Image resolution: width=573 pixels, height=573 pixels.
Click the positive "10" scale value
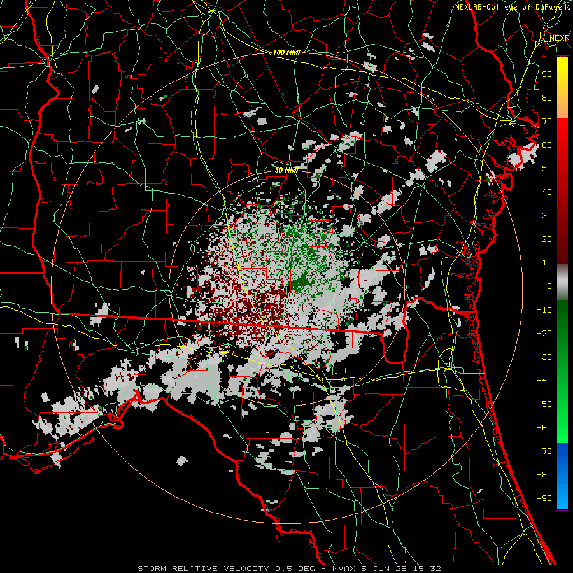[x=547, y=263]
